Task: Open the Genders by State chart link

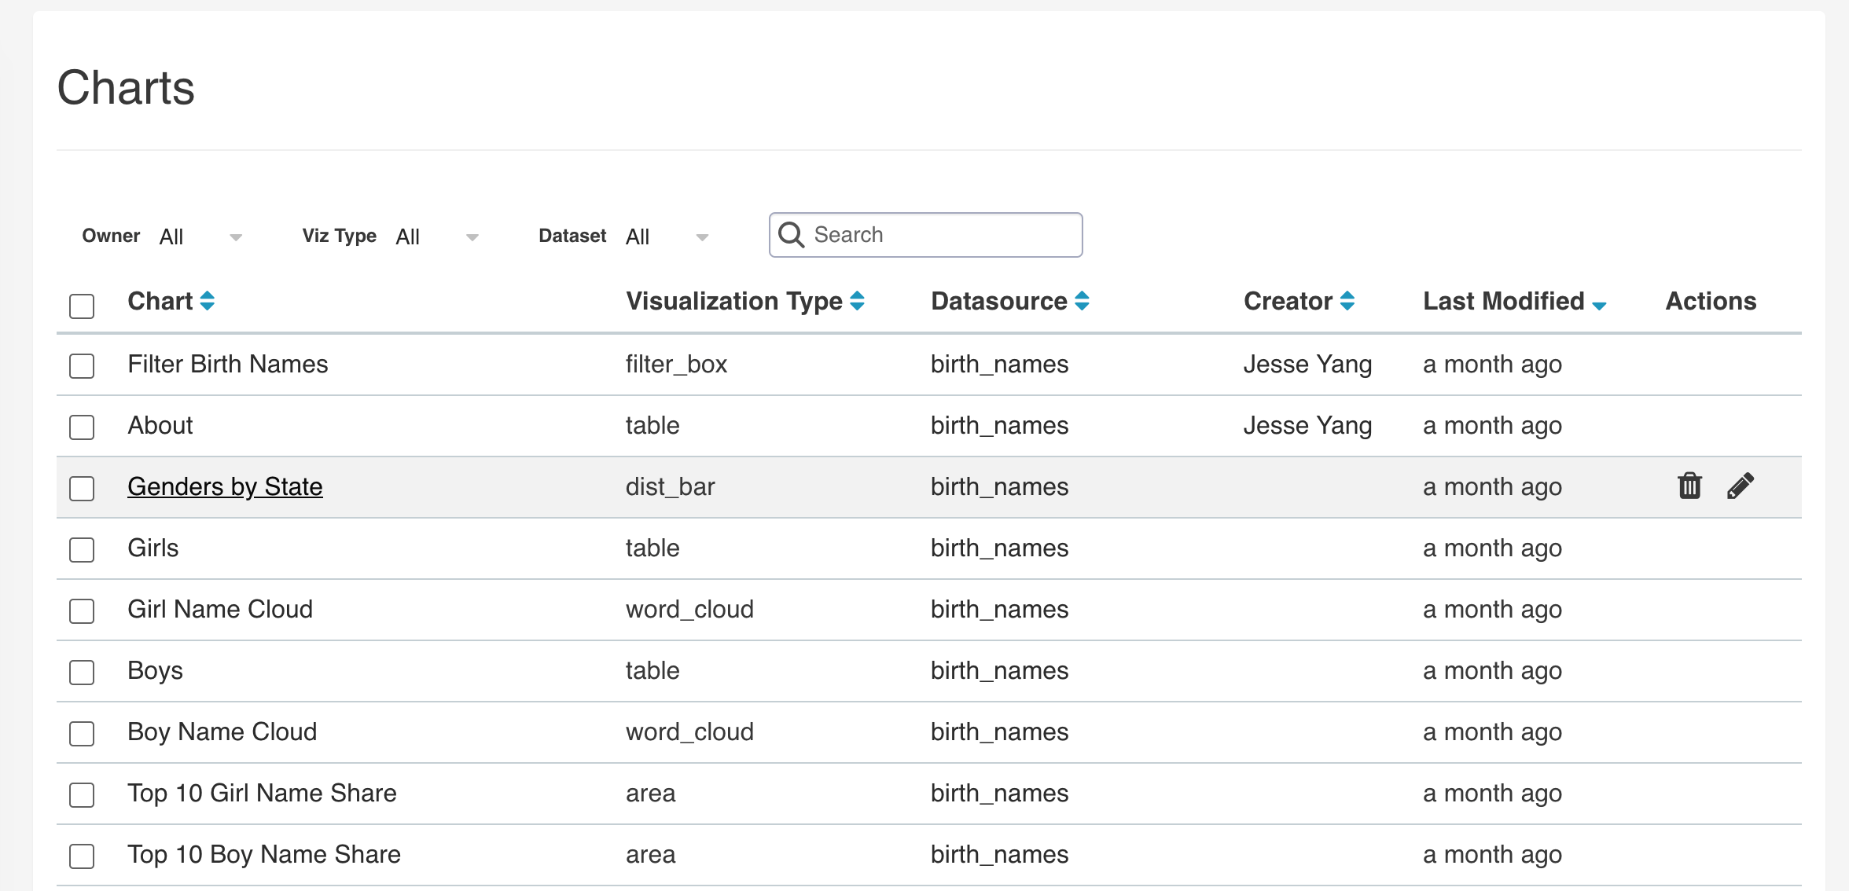Action: 225,486
